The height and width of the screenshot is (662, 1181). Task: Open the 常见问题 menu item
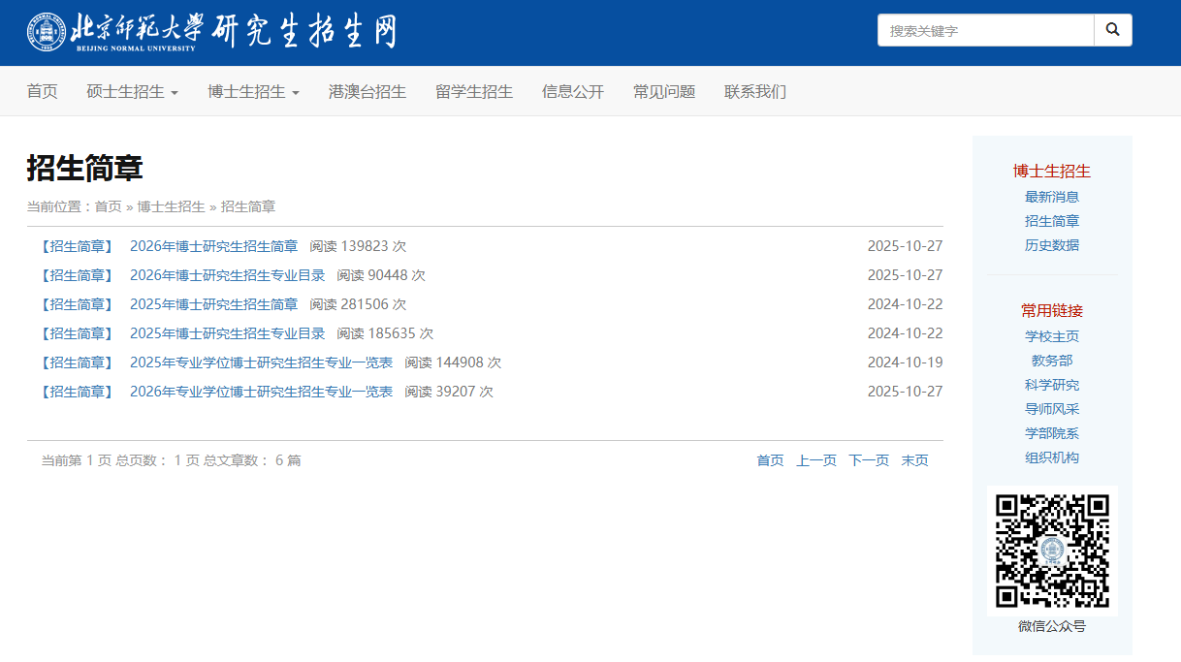664,92
